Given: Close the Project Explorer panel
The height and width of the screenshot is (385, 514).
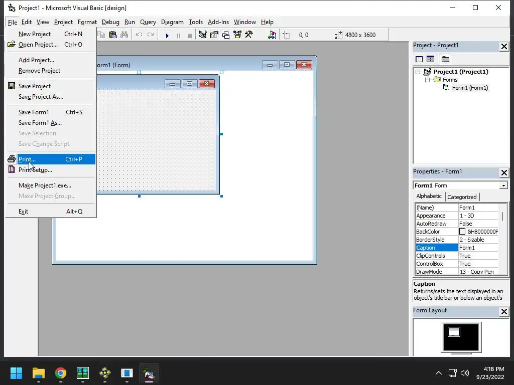Looking at the screenshot, I should pos(504,47).
